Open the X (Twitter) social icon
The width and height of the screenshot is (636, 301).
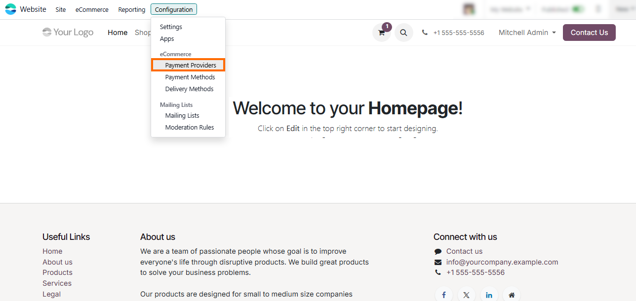tap(466, 295)
